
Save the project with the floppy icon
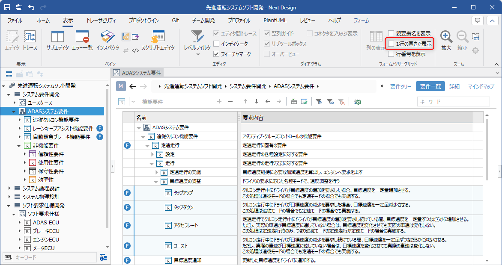click(7, 7)
